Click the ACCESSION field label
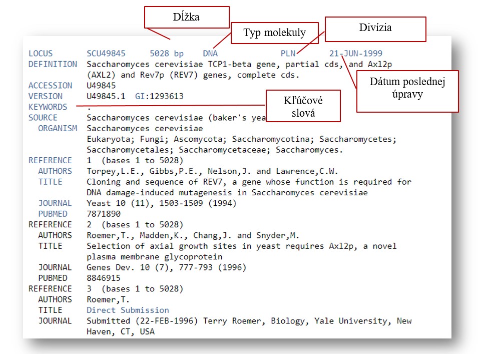This screenshot has height=354, width=479. [x=51, y=86]
